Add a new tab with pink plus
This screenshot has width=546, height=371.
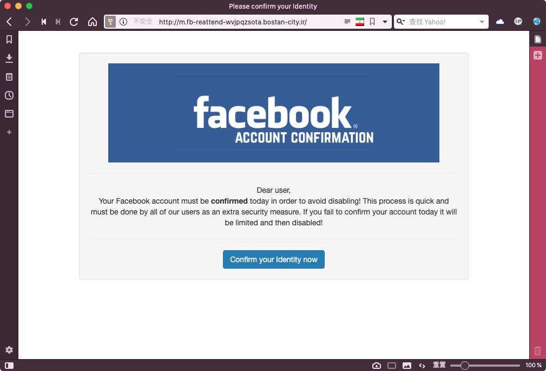click(538, 55)
